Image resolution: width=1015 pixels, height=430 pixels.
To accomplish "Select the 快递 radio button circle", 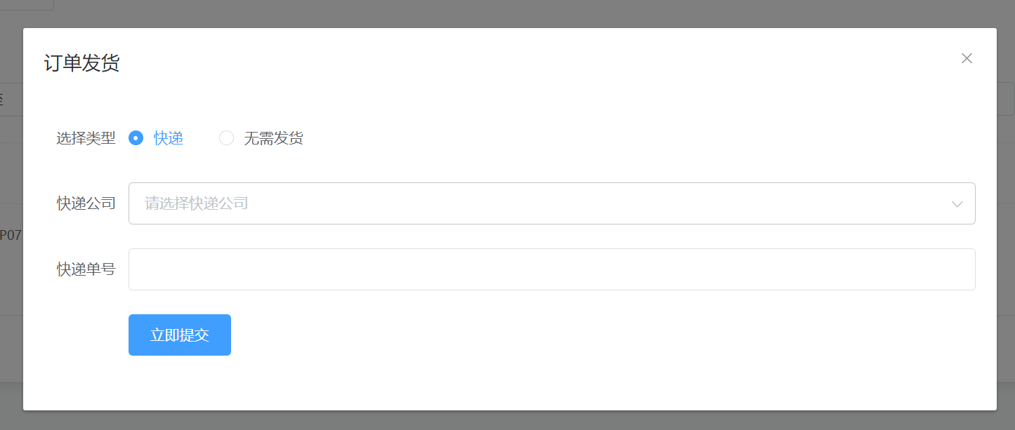I will 136,138.
